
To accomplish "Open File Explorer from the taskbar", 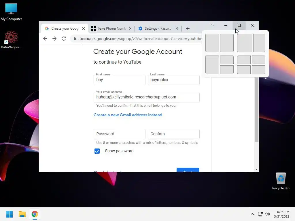I will (x=22, y=214).
